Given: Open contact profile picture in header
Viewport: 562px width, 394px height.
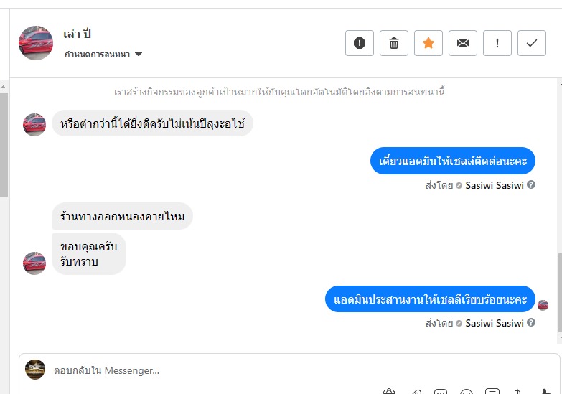Looking at the screenshot, I should (x=35, y=43).
